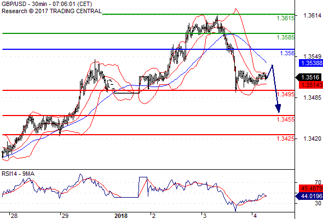The width and height of the screenshot is (323, 219).
Task: Click the GBP/USD 30min chart title
Action: point(47,4)
